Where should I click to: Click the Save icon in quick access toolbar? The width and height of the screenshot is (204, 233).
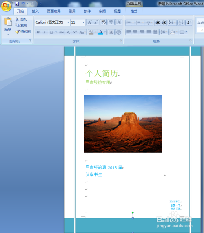pyautogui.click(x=17, y=4)
